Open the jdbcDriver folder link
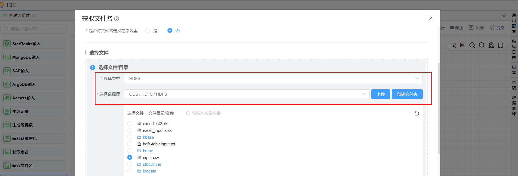 (152, 164)
